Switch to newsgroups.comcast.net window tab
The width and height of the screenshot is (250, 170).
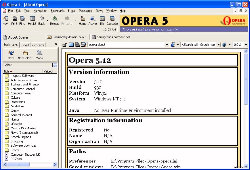(x=112, y=37)
